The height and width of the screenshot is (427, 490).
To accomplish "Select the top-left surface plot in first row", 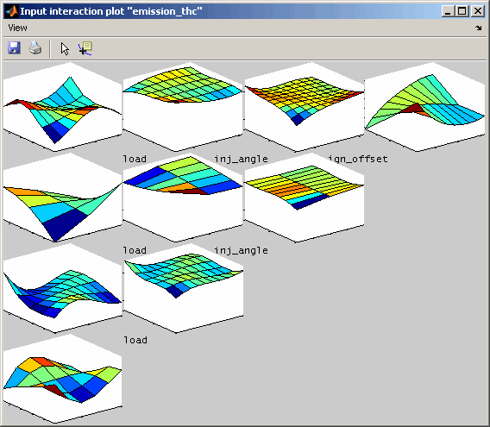I will click(x=62, y=107).
